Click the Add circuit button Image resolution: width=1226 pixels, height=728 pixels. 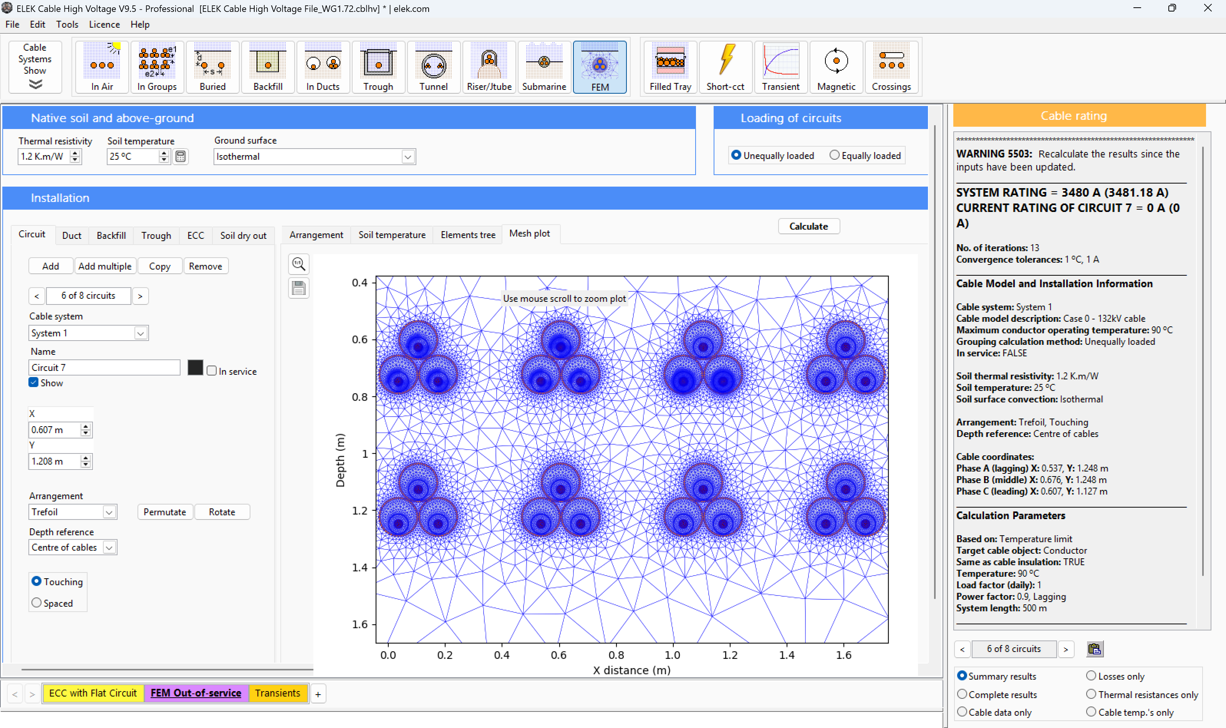(x=51, y=266)
